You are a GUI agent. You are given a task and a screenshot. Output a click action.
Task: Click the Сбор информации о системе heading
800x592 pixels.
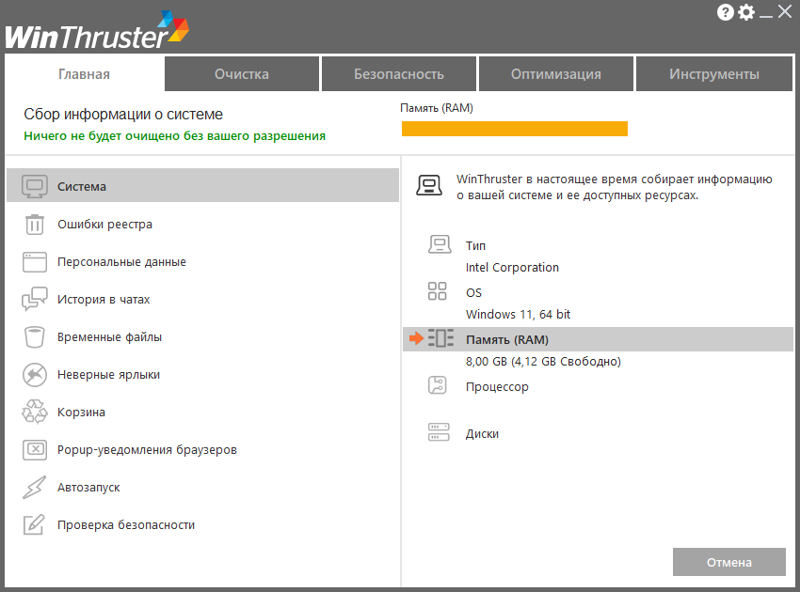click(123, 114)
